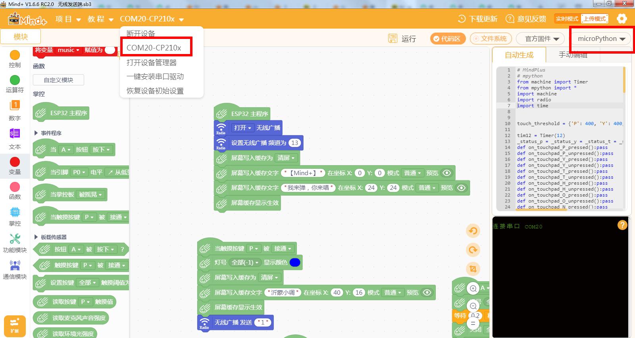Click the undo arrow on canvas
The image size is (635, 338).
(x=473, y=231)
